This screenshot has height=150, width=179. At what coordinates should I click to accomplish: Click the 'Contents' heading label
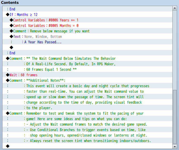10,2
